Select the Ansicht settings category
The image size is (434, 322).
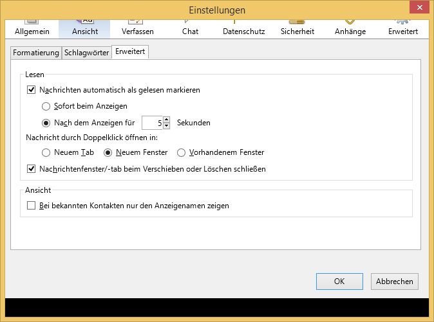pos(85,29)
